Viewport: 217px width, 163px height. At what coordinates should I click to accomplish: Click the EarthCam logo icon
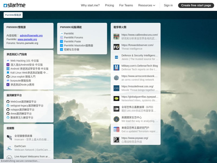pyautogui.click(x=9, y=148)
